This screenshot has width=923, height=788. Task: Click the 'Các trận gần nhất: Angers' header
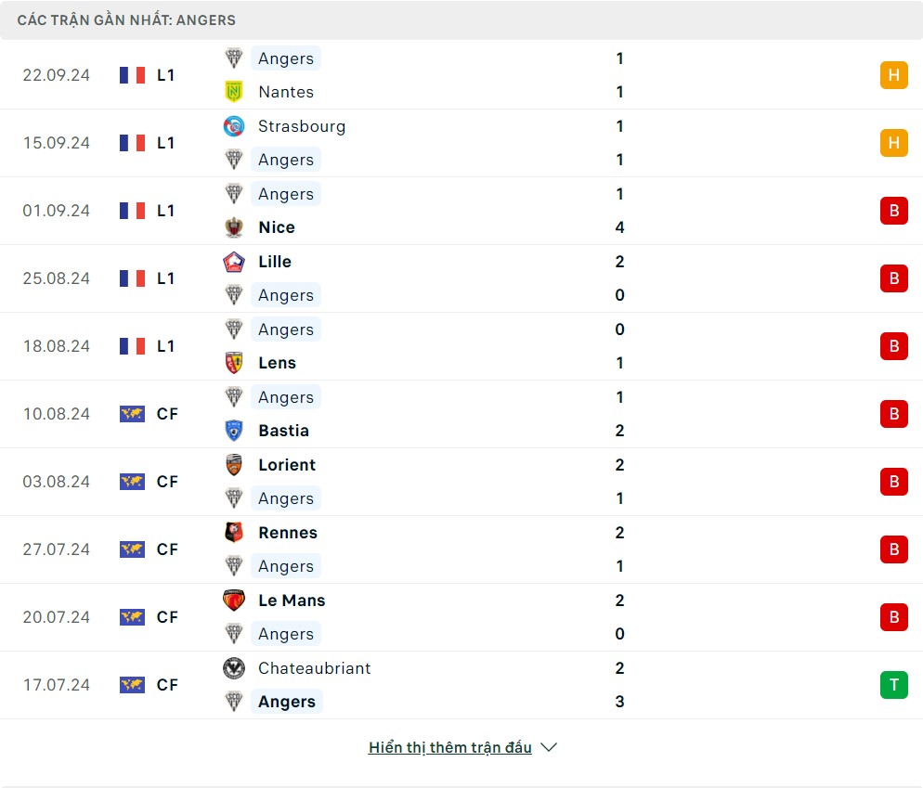click(126, 19)
